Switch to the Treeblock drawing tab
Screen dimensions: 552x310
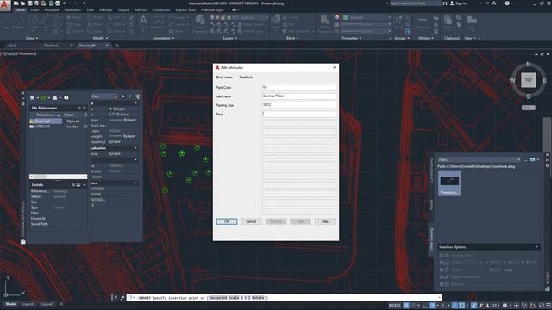52,46
